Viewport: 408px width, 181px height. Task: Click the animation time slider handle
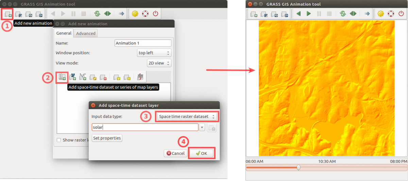[x=299, y=167]
